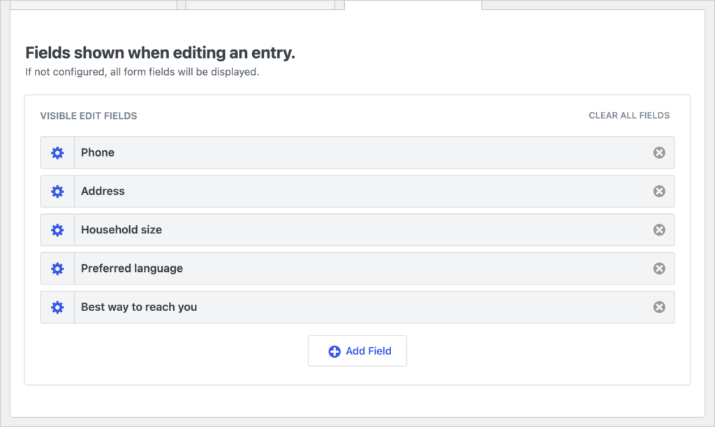Open settings gear for Household size field
Screen dimensions: 715x427
tap(57, 230)
